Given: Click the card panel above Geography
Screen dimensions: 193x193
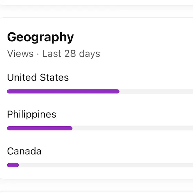Looking at the screenshot, I should tap(96, 11).
